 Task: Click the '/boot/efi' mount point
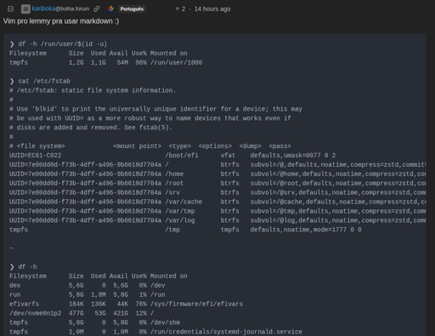coord(182,156)
